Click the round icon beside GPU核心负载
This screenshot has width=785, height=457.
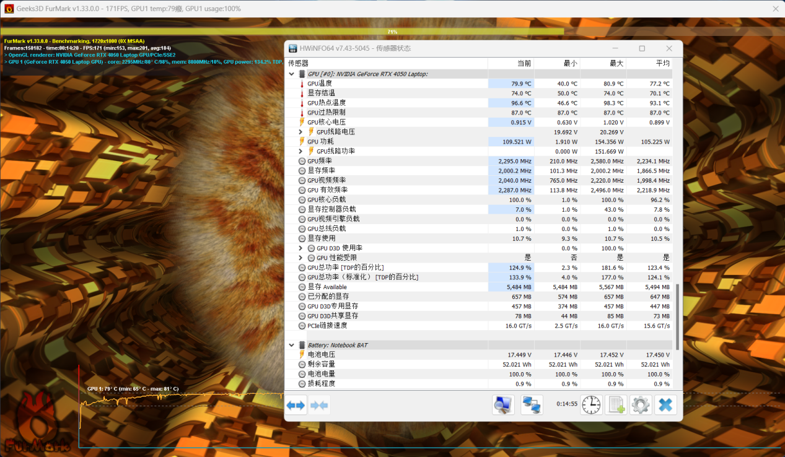click(x=302, y=200)
